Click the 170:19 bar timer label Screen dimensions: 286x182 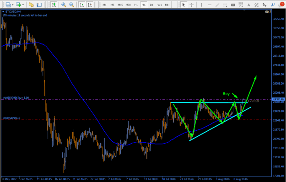coord(253,101)
